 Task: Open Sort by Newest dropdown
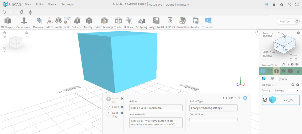287,90
